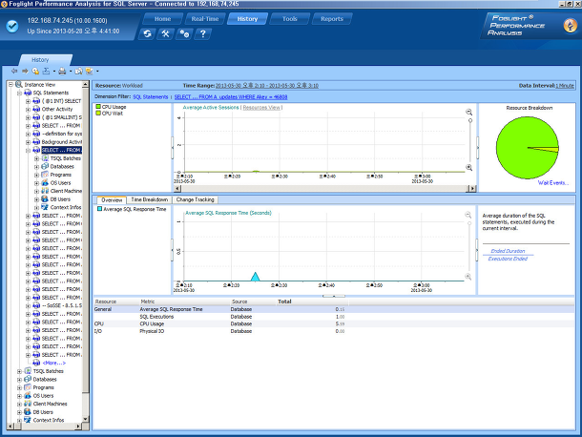Select the Average Active Sessions view link
The width and height of the screenshot is (582, 437).
click(211, 108)
